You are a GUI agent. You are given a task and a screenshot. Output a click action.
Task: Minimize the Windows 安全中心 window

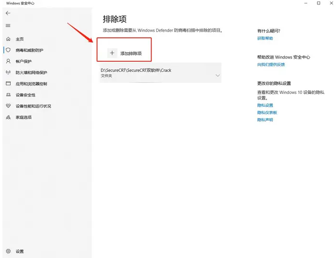(x=306, y=3)
